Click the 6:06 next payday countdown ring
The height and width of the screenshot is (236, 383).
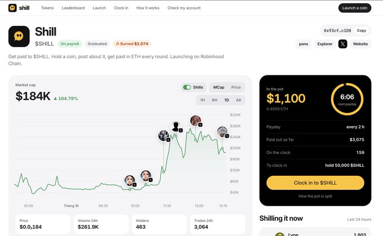(x=347, y=99)
